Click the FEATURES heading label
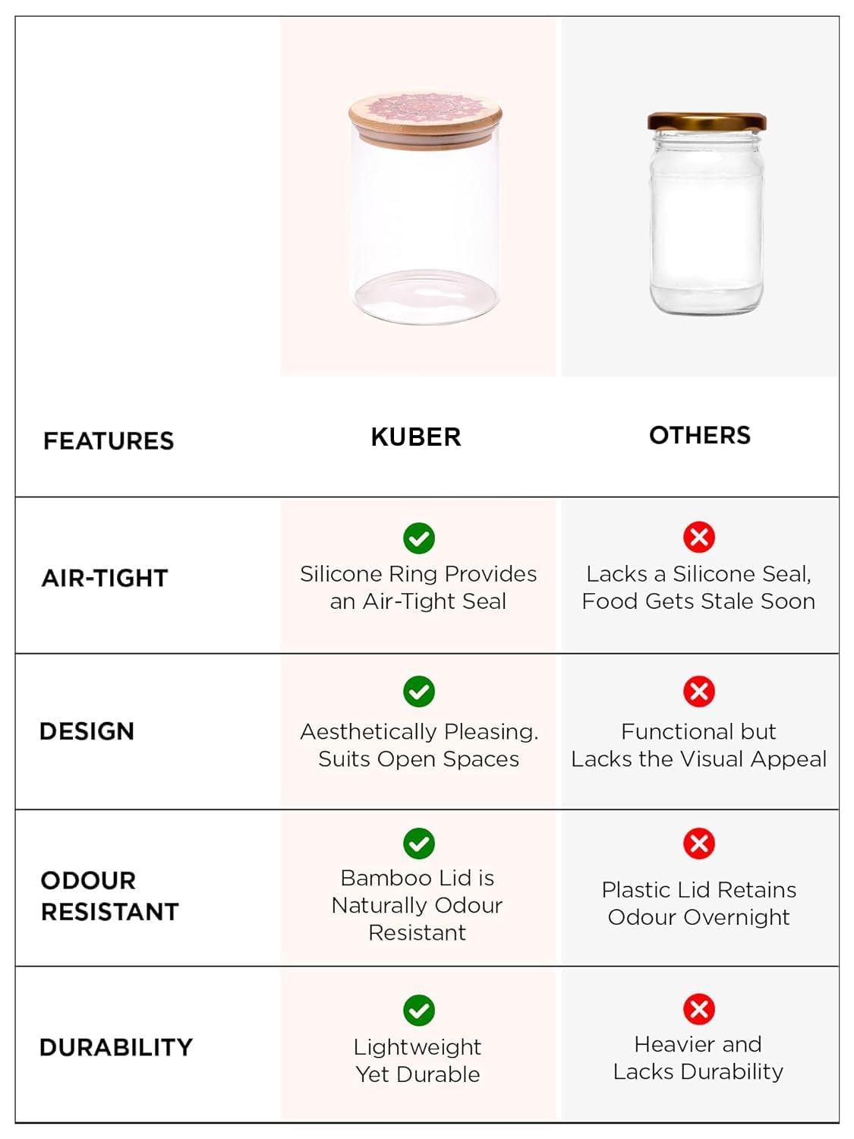 tap(109, 441)
